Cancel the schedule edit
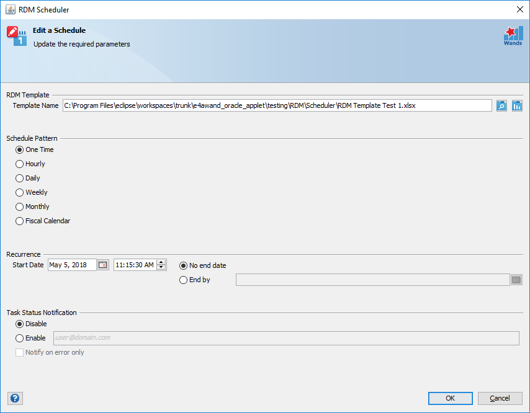The image size is (530, 413). (x=500, y=398)
